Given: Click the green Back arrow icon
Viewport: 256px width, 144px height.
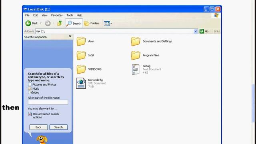Looking at the screenshot, I should 28,23.
